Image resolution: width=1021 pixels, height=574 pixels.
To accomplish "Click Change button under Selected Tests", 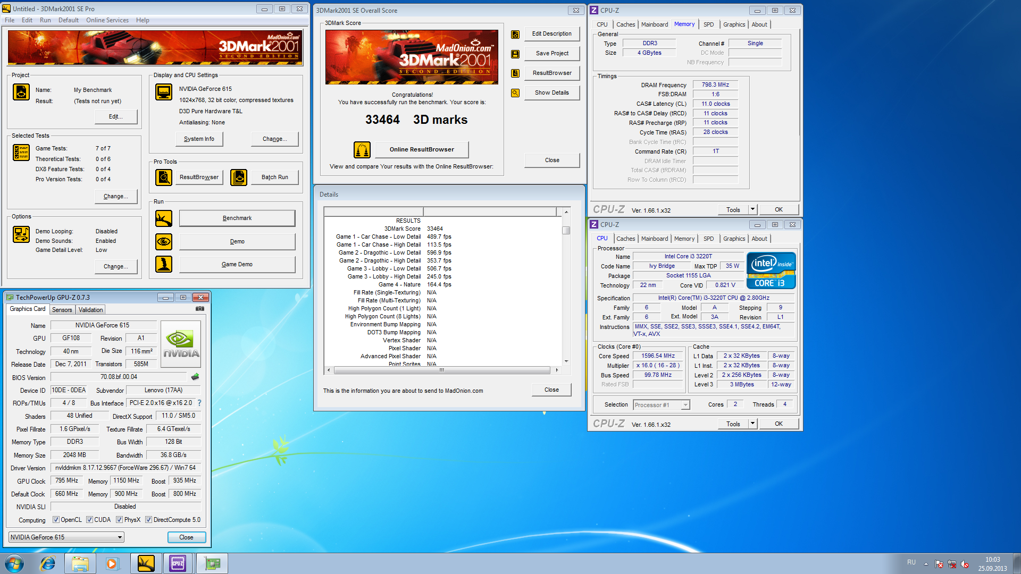I will [x=116, y=197].
